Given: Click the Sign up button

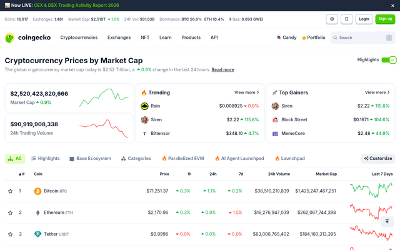Looking at the screenshot, I should (x=385, y=19).
